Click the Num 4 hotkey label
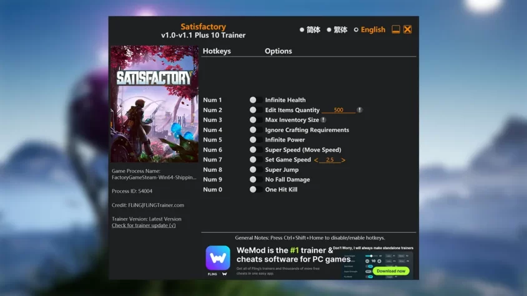Image resolution: width=527 pixels, height=296 pixels. [212, 130]
